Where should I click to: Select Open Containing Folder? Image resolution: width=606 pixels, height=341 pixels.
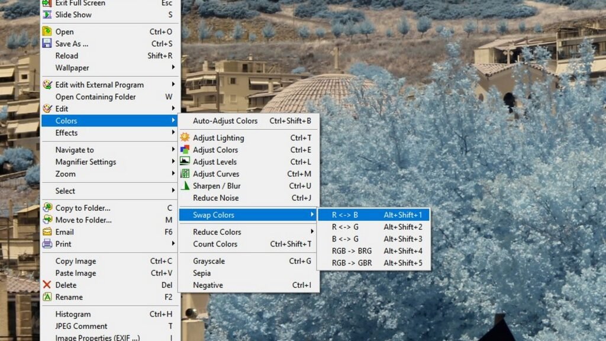[x=109, y=96]
